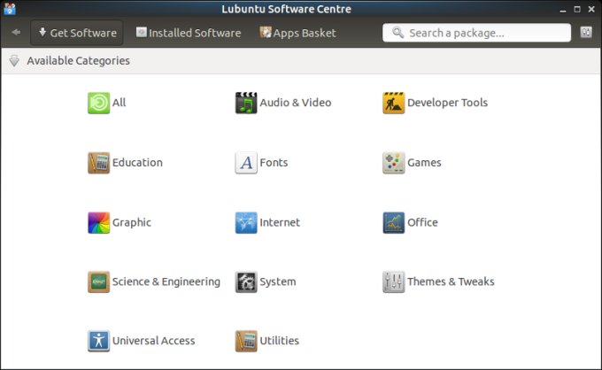Open the Developer Tools construction icon
This screenshot has width=602, height=370.
394,103
